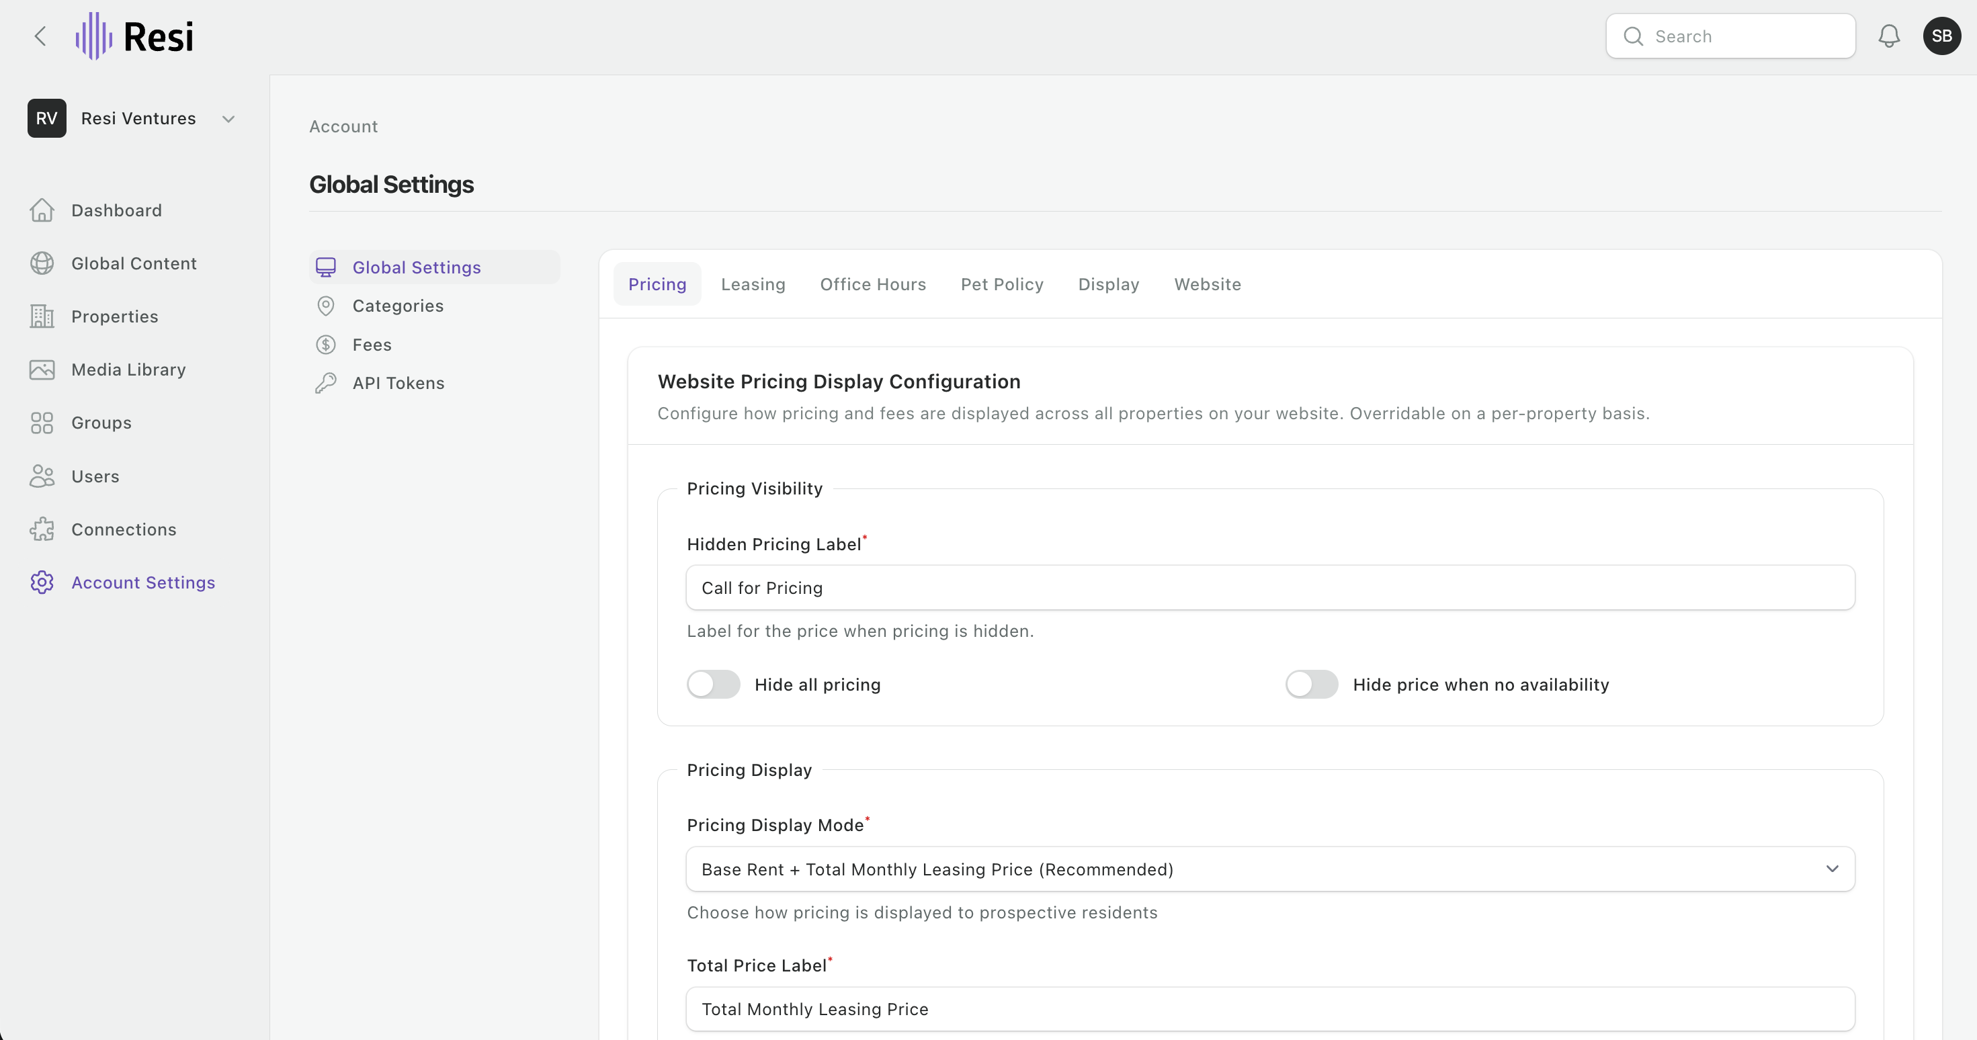1977x1040 pixels.
Task: Click the "Pricing Visibility" section label
Action: click(x=755, y=488)
